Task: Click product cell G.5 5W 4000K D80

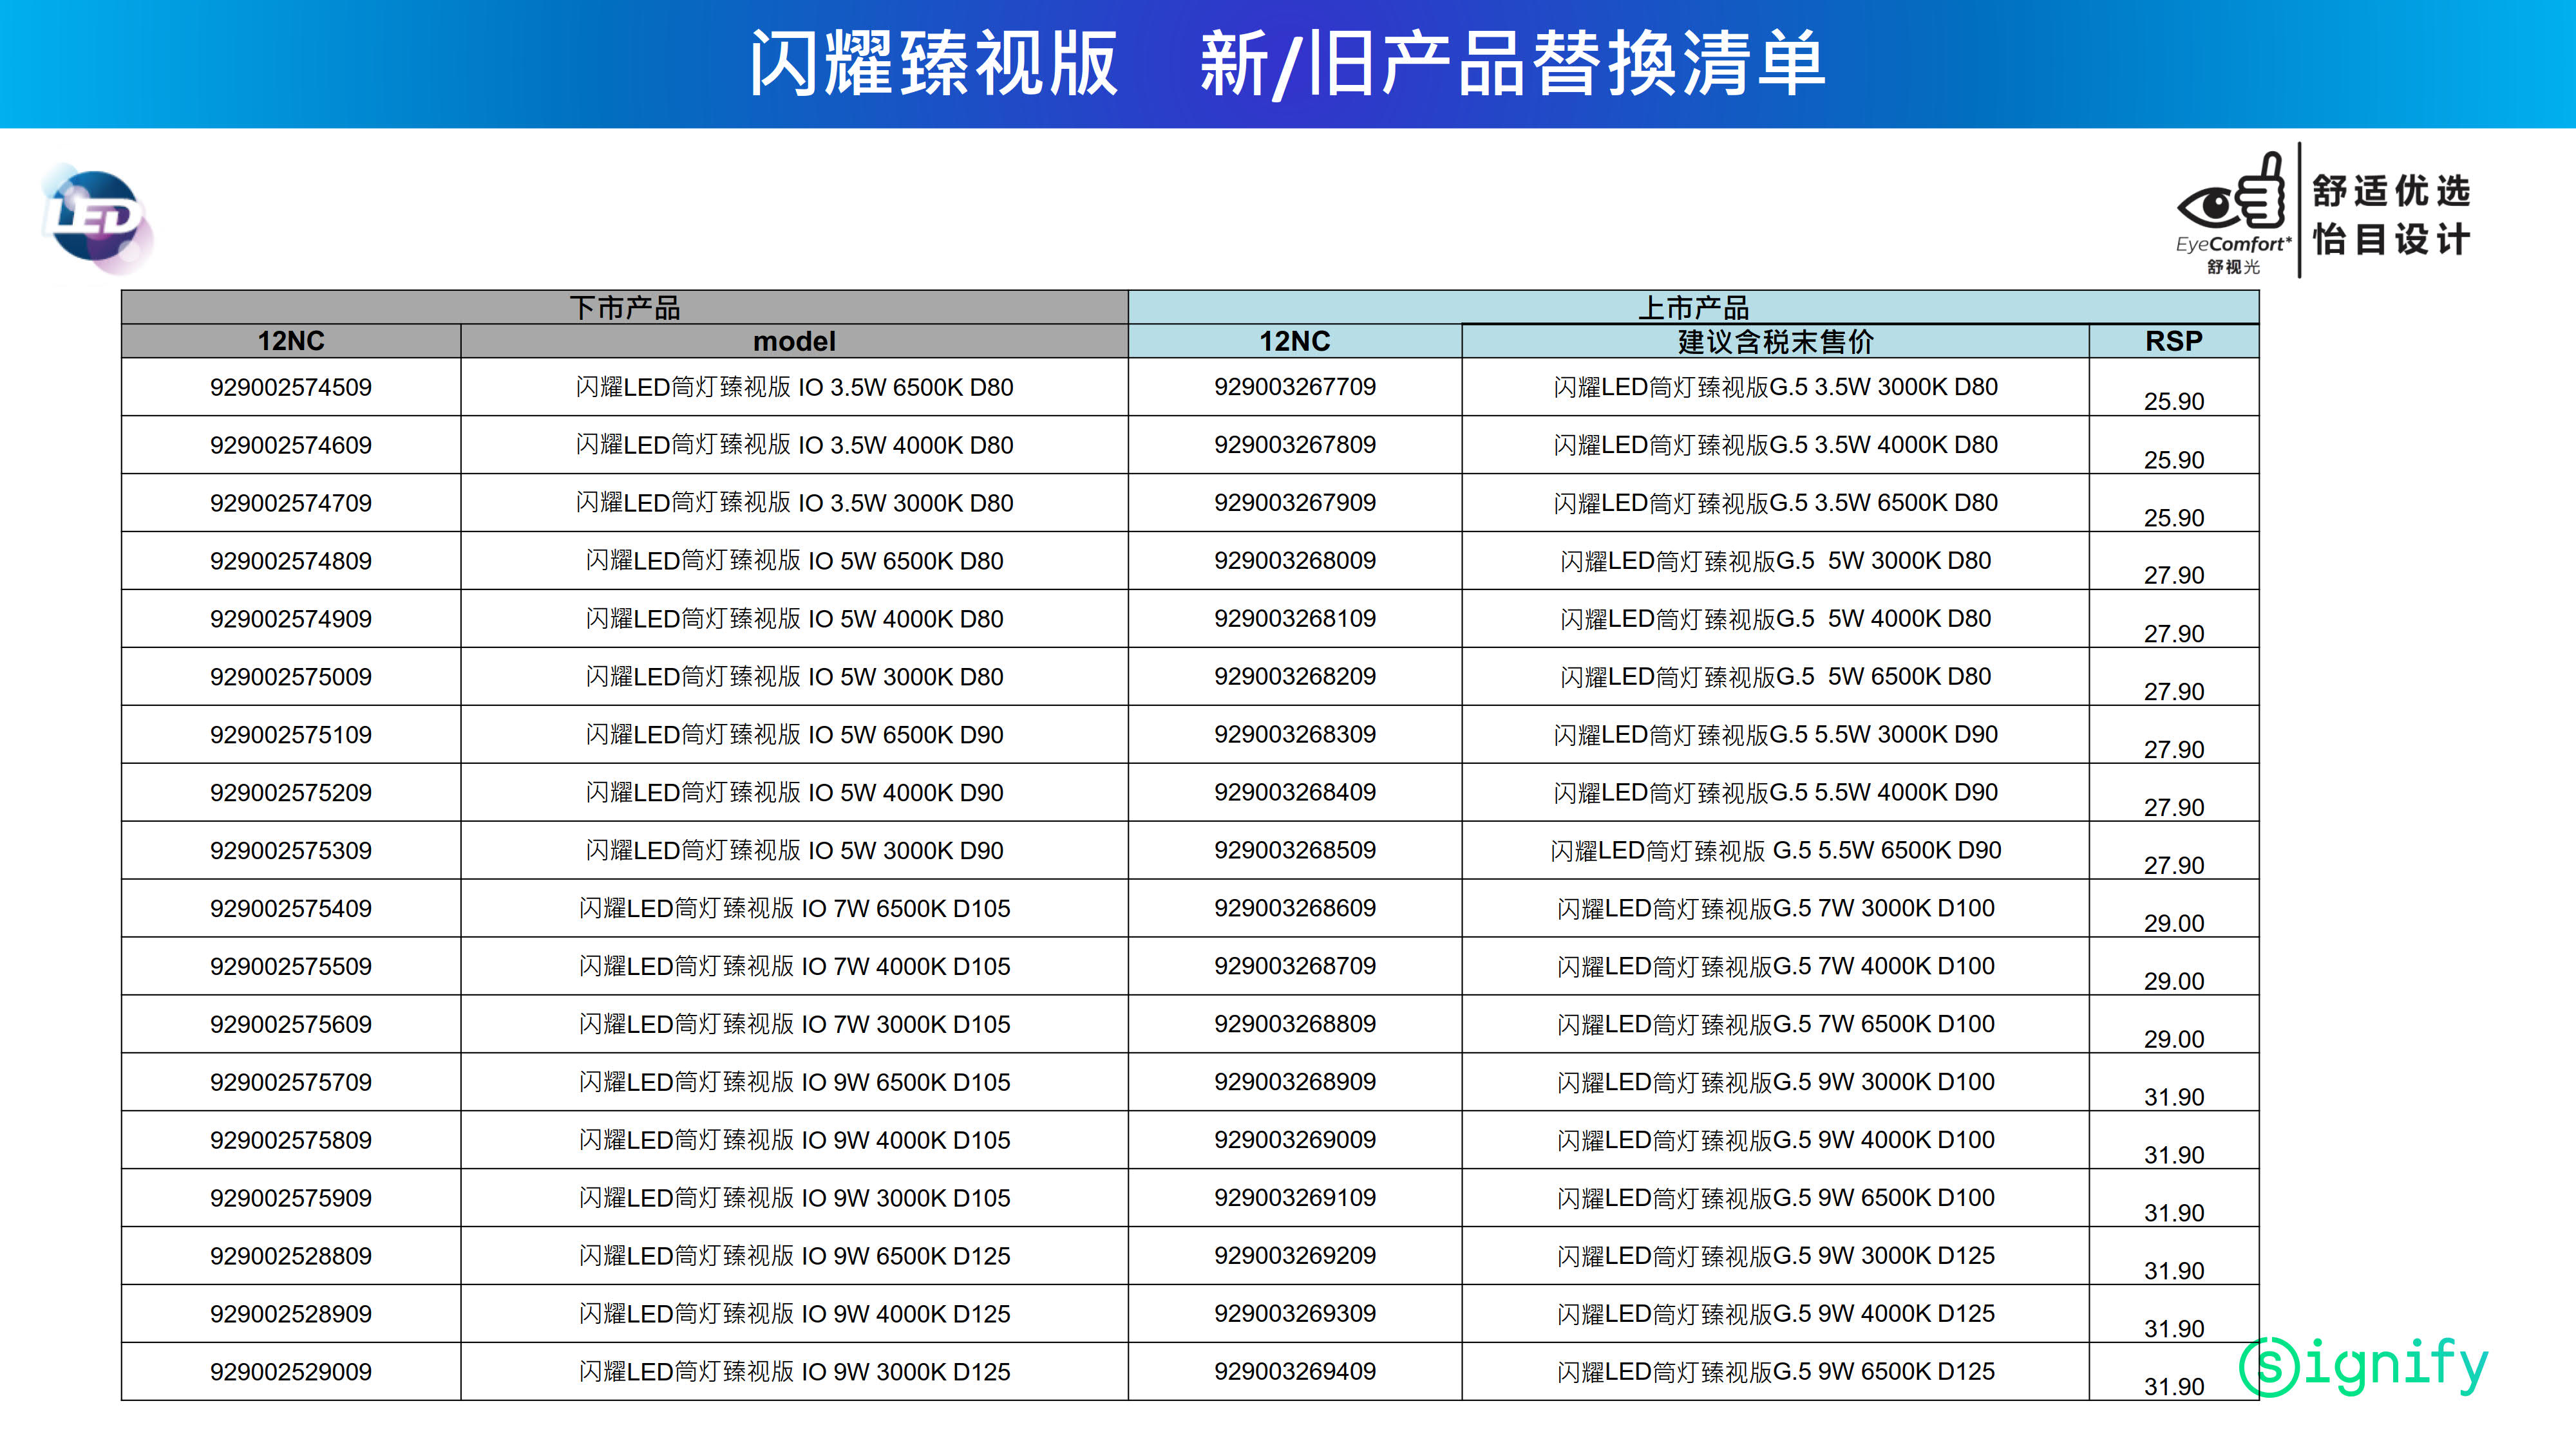Action: 1775,620
